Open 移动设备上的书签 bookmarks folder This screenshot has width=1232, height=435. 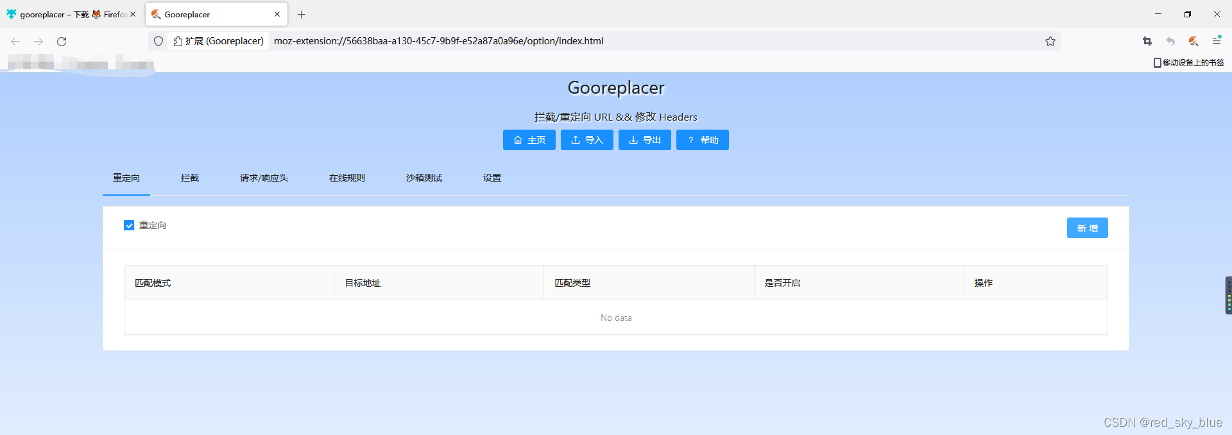pos(1189,62)
